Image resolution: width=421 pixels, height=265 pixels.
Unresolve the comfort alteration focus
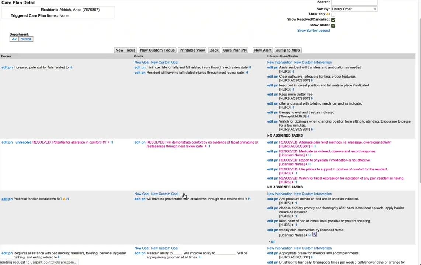[x=23, y=142]
